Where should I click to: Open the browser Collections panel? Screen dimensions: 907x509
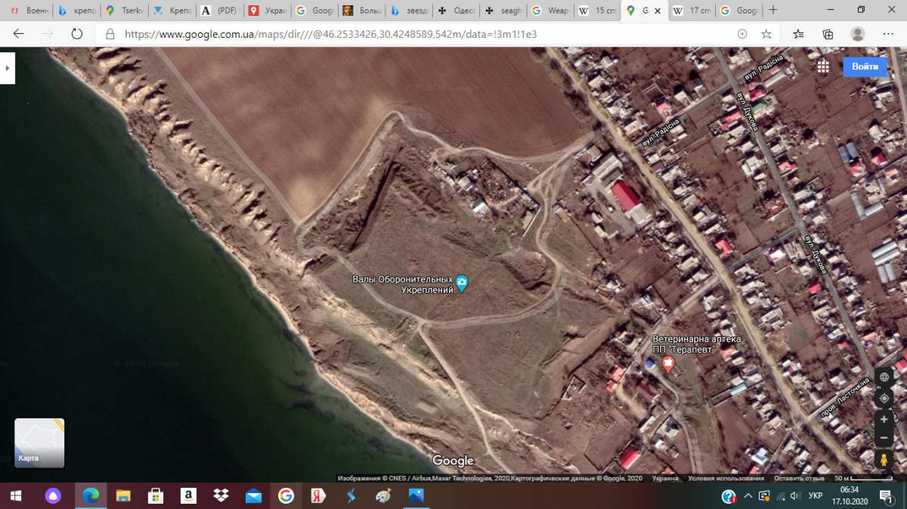click(828, 34)
